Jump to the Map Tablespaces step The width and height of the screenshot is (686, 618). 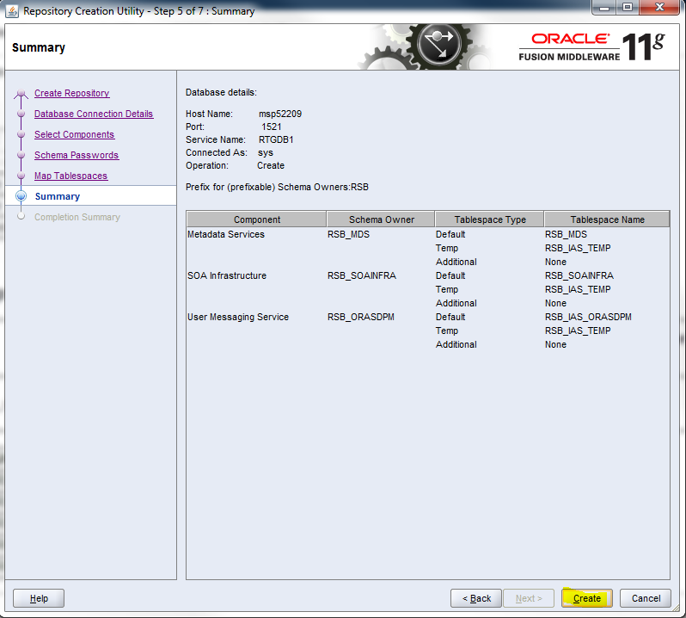point(70,176)
